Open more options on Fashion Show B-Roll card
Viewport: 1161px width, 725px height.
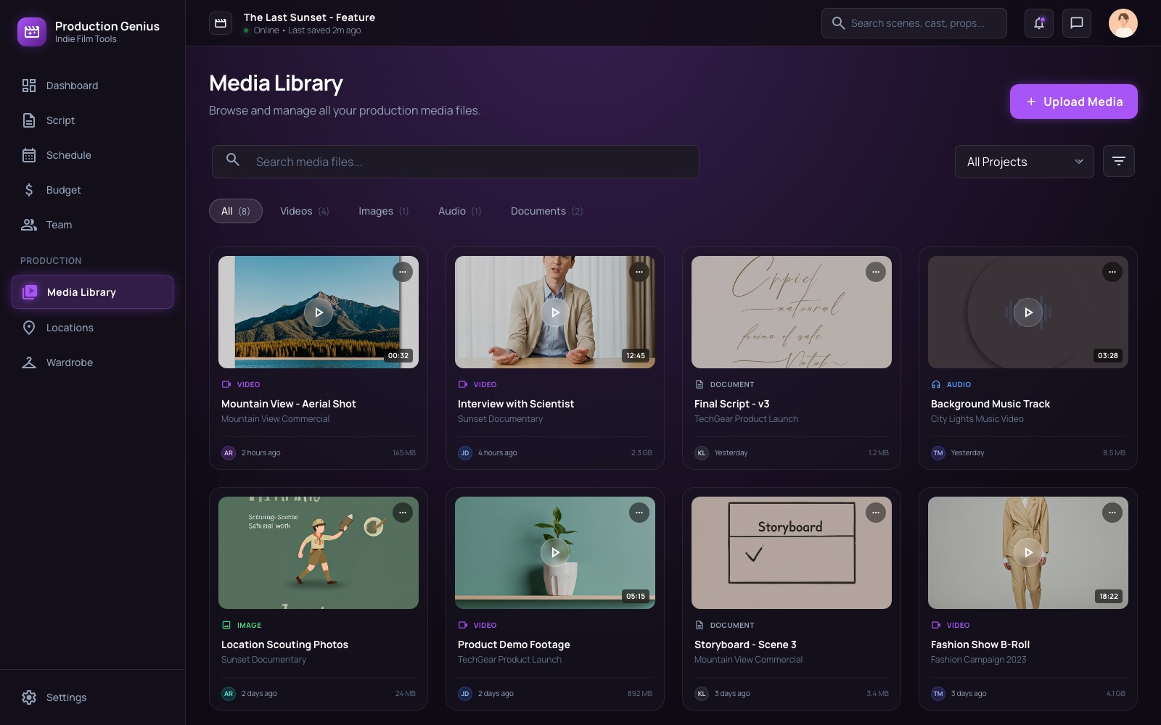coord(1112,513)
